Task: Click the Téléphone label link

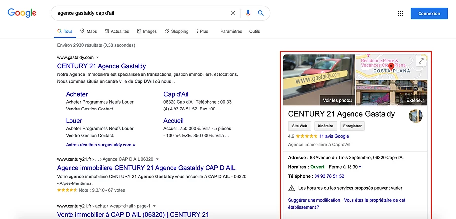Action: tap(301, 176)
